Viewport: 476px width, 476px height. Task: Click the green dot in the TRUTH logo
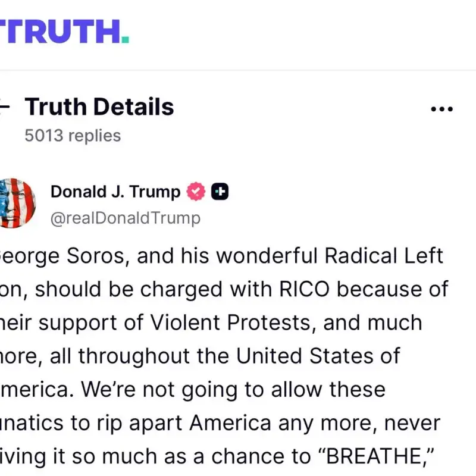pyautogui.click(x=125, y=40)
